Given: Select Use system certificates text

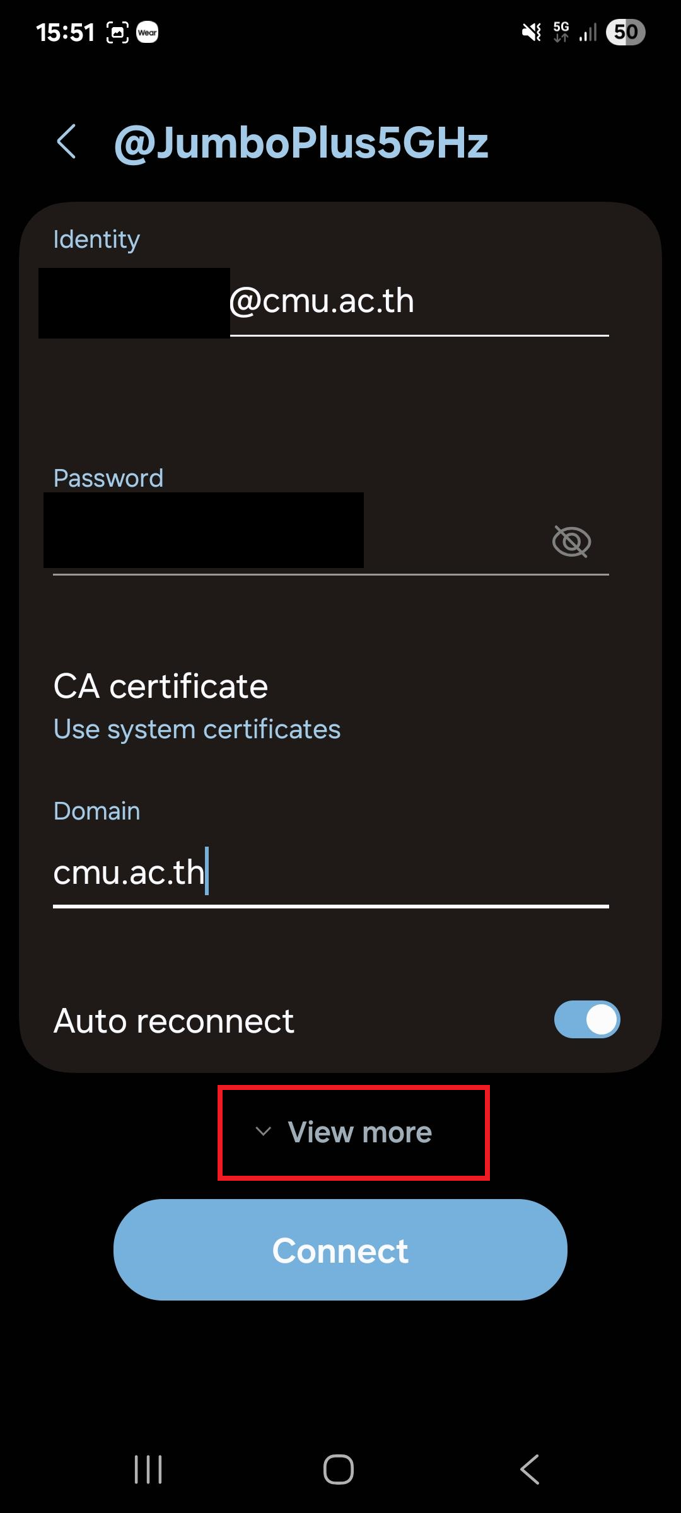Looking at the screenshot, I should (x=197, y=729).
